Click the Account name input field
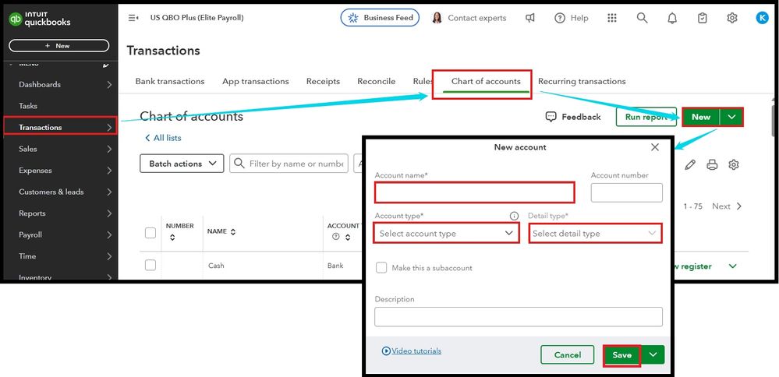 (x=474, y=192)
